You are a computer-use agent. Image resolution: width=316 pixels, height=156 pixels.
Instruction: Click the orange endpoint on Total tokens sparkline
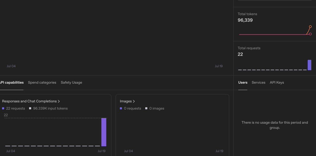click(x=310, y=27)
